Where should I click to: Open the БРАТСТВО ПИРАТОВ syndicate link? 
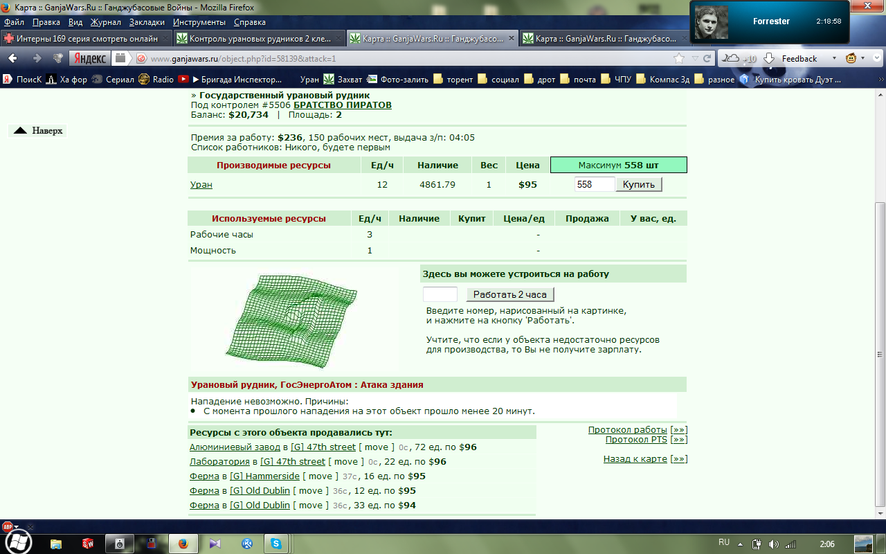click(343, 105)
